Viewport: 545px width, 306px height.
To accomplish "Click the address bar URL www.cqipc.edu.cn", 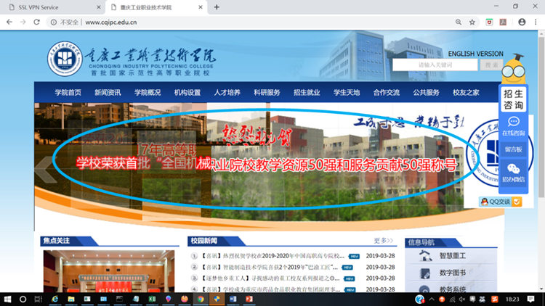I will pyautogui.click(x=111, y=22).
